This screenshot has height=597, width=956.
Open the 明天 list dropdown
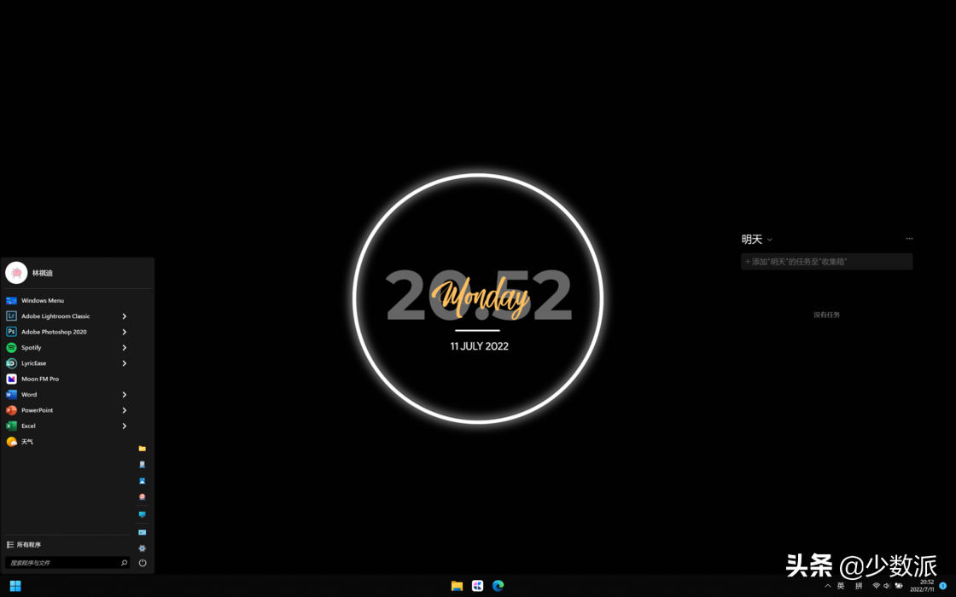[x=769, y=241]
